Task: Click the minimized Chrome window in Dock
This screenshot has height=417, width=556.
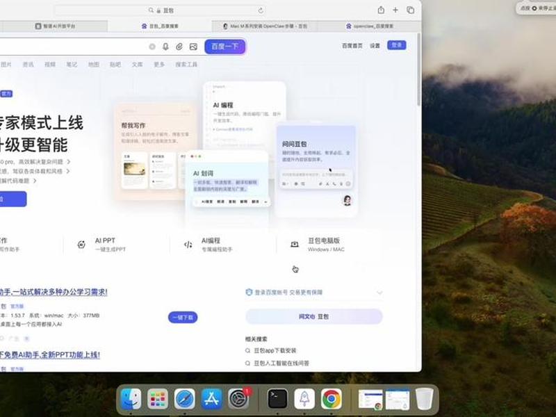Action: click(370, 399)
